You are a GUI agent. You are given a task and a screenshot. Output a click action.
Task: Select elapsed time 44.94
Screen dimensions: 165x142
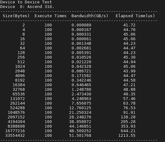tap(129, 62)
